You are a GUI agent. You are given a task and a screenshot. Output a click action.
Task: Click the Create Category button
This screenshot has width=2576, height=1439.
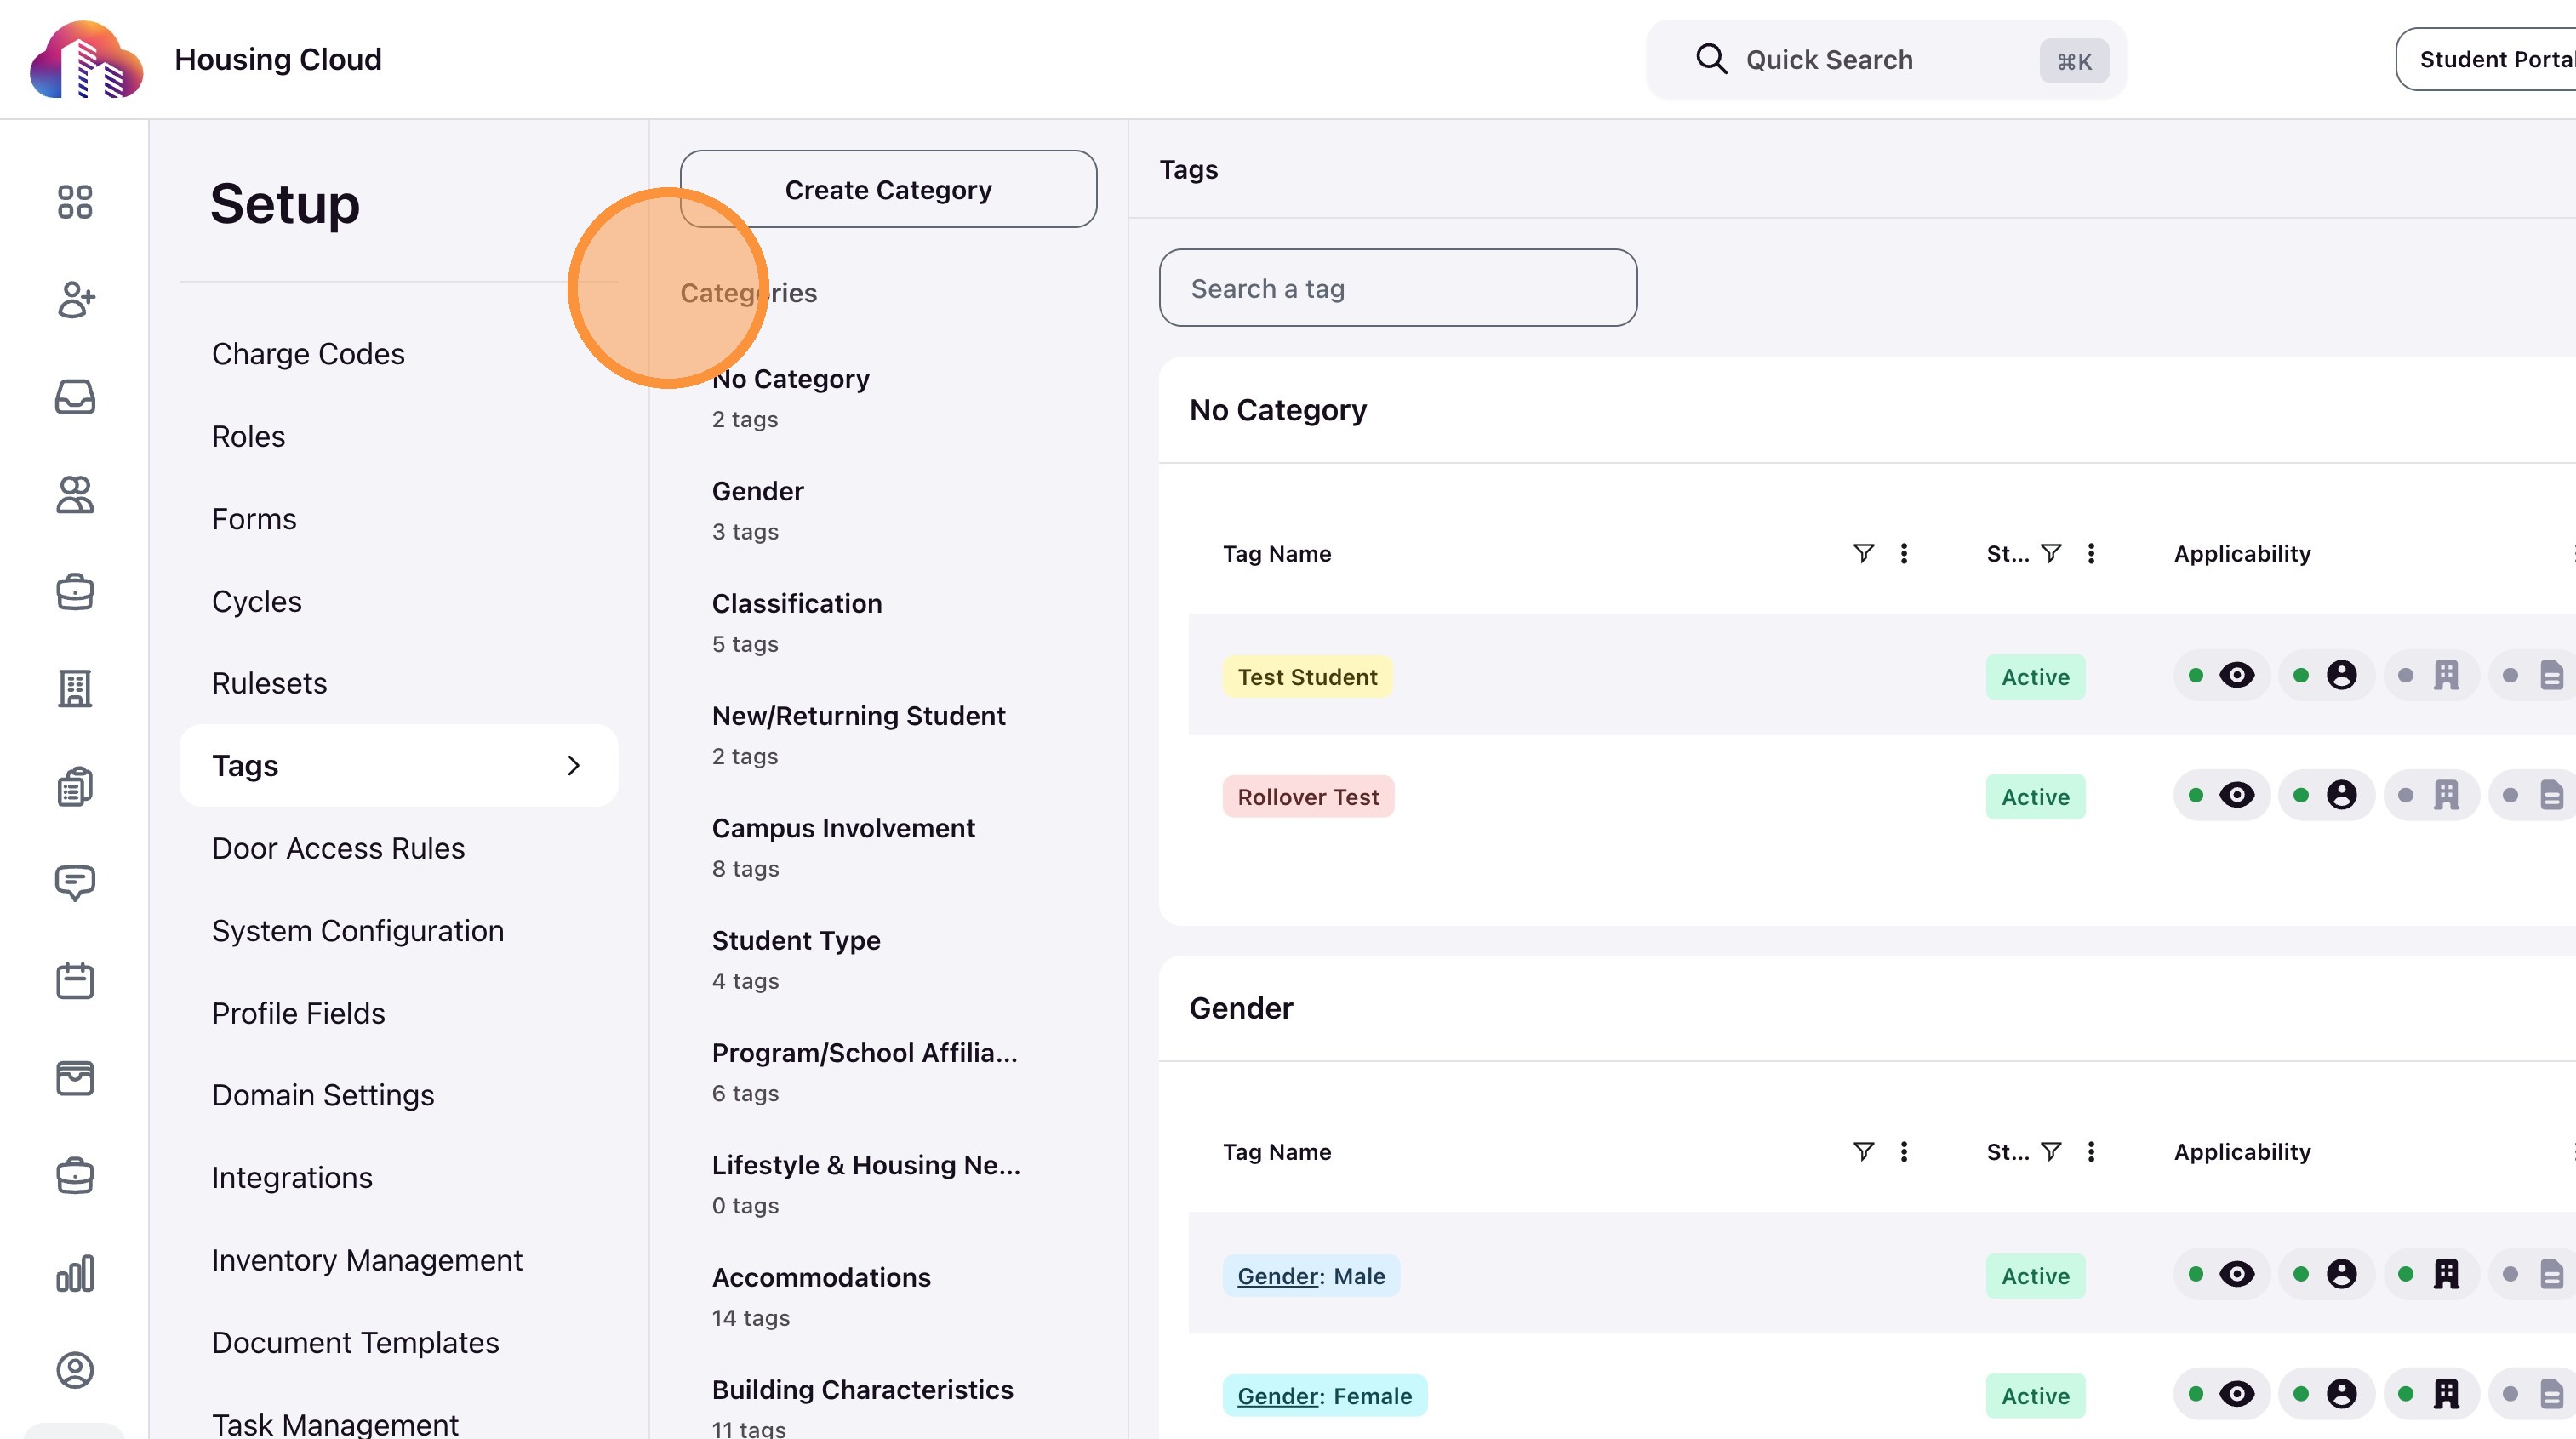[888, 190]
